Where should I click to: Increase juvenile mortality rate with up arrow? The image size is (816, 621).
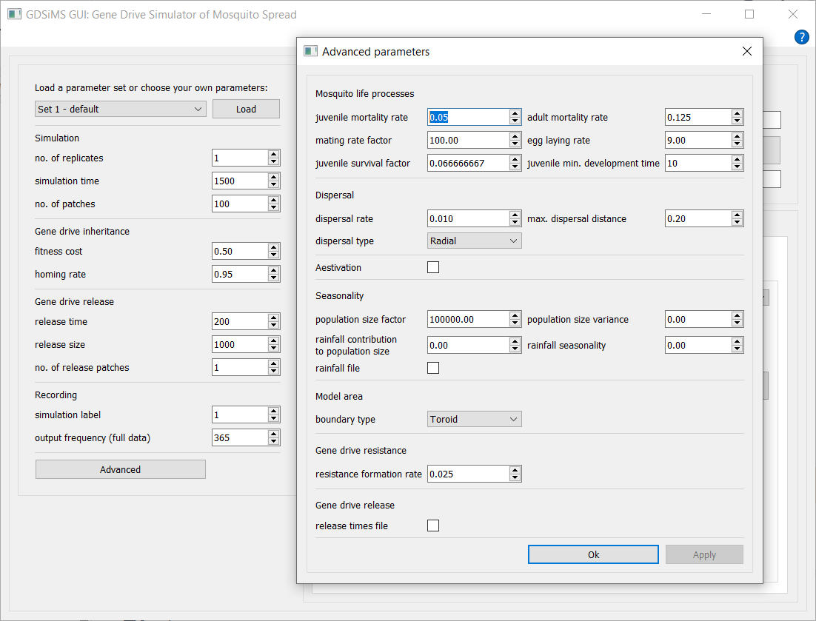(515, 113)
